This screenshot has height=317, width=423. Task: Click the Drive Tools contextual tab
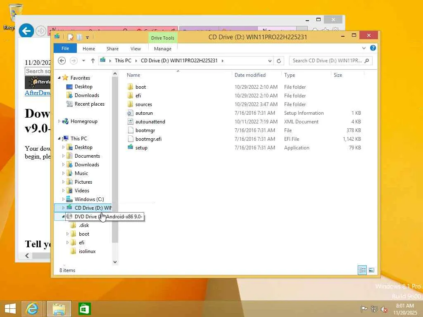[x=163, y=38]
